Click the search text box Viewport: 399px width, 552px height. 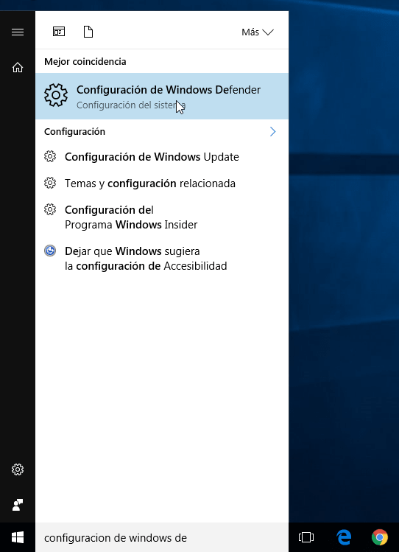162,537
